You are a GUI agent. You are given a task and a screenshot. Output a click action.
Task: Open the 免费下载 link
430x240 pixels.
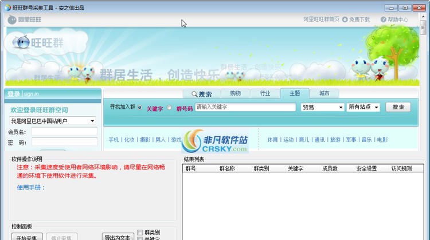359,19
